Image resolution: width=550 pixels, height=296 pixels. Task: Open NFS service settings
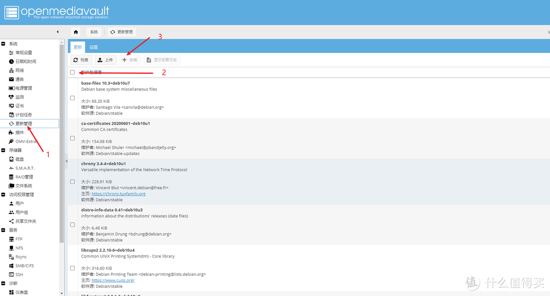16,248
